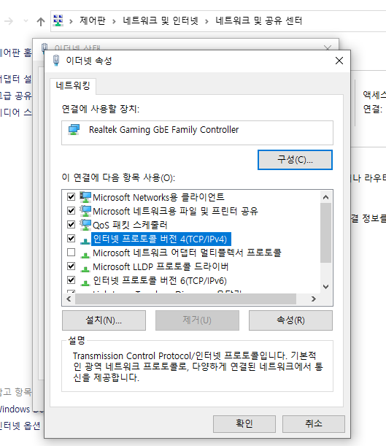Viewport: 386px width, 446px height.
Task: Click 네트워크 및 공유 센터 breadcrumb
Action: [258, 20]
